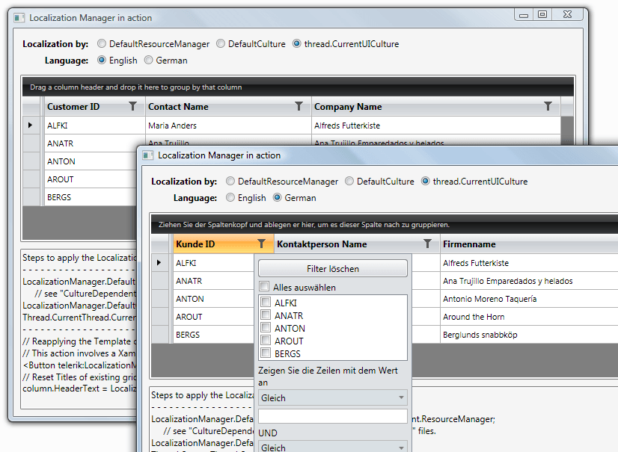Open the Kontaktperson Name filter funnel
The image size is (618, 452).
pos(427,244)
